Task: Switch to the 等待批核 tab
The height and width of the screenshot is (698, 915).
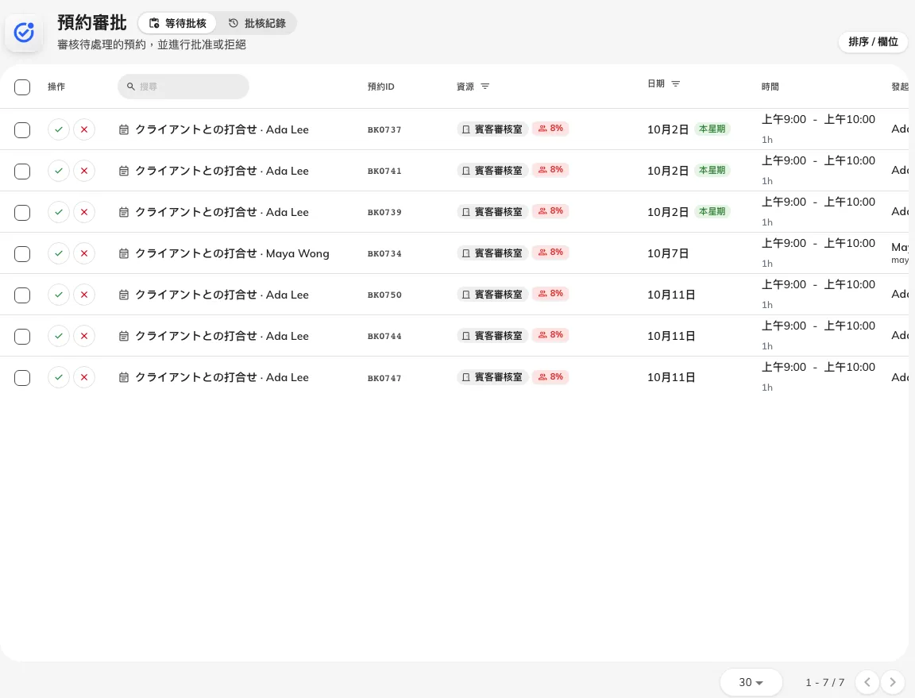Action: pyautogui.click(x=177, y=23)
